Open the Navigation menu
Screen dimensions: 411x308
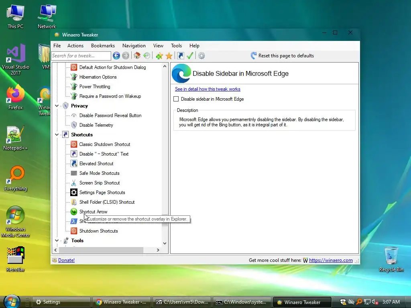coord(134,46)
